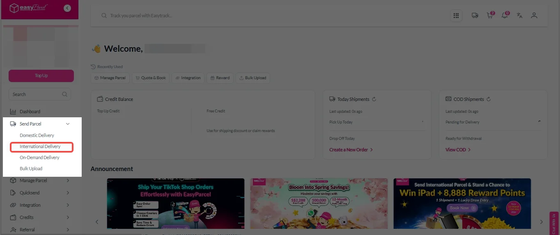Refresh COD Shipments with the reload icon
Image resolution: width=560 pixels, height=235 pixels.
tap(489, 99)
